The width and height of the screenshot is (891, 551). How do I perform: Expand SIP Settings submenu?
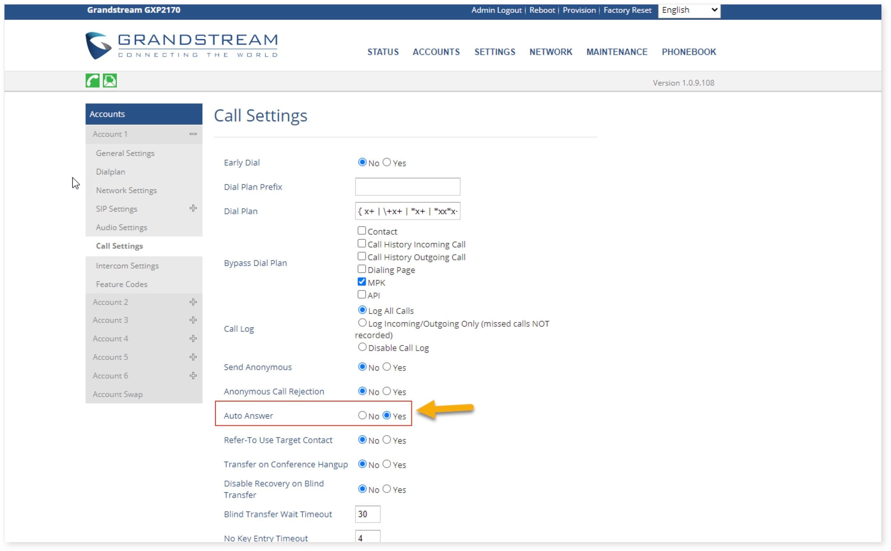point(193,208)
